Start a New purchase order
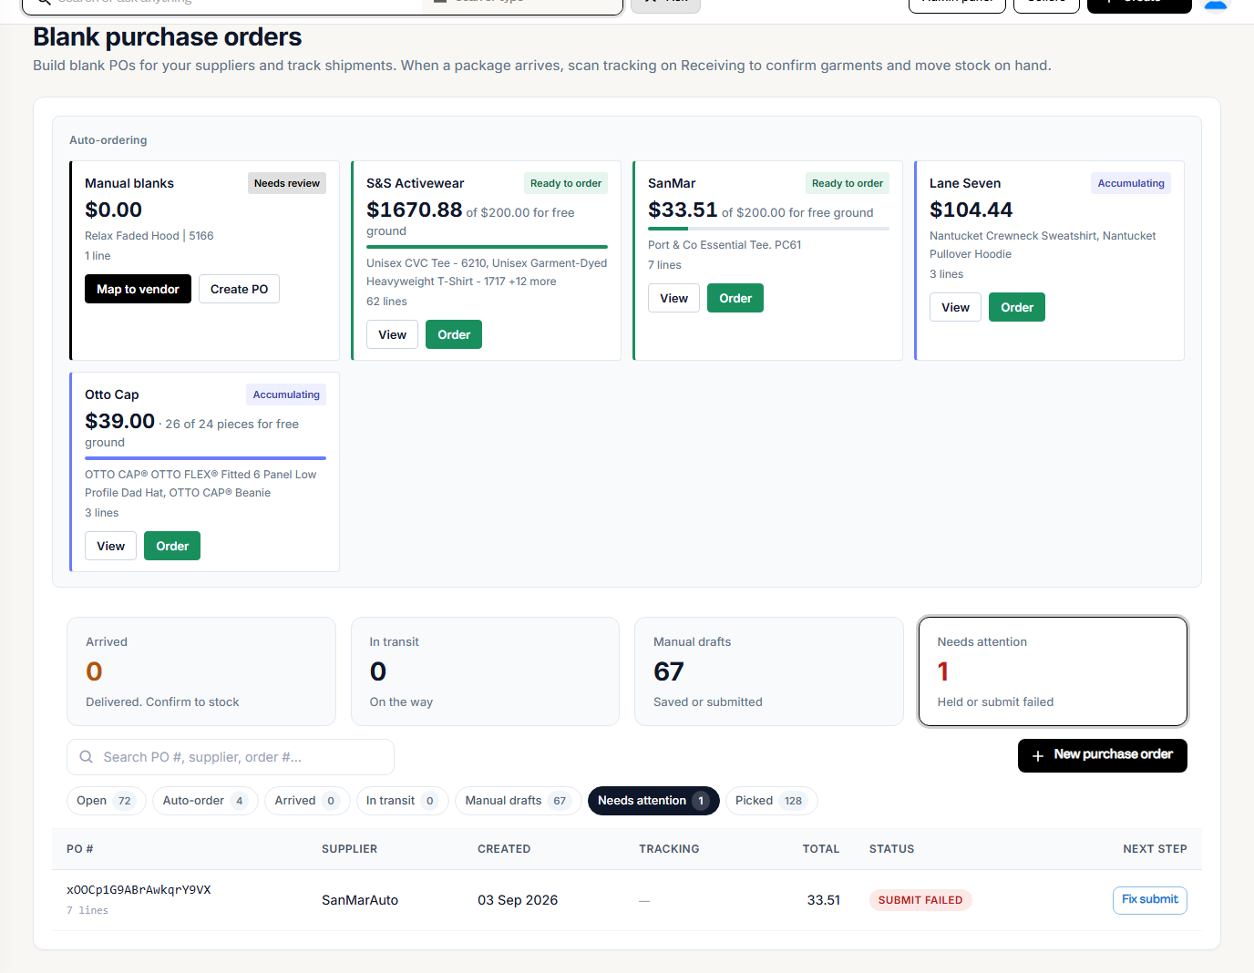Image resolution: width=1254 pixels, height=973 pixels. click(1103, 755)
